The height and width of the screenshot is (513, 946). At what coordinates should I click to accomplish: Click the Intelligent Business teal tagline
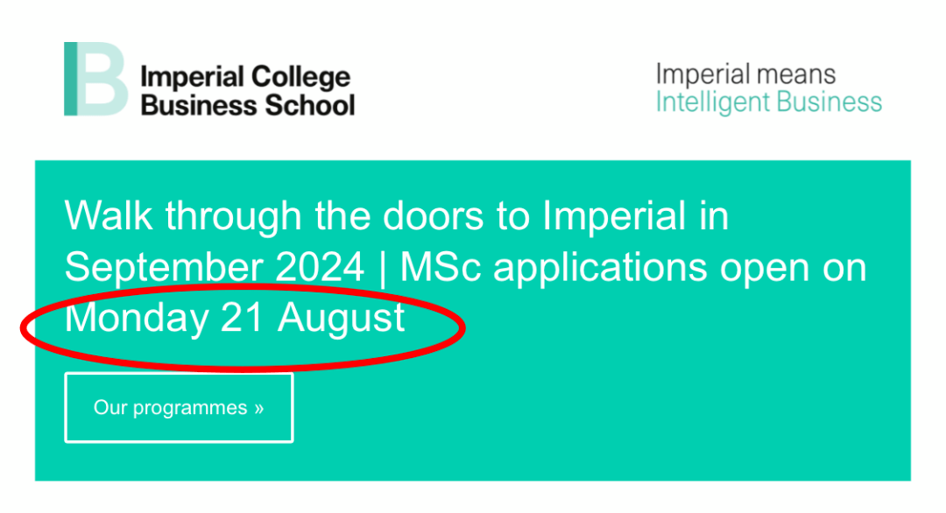(769, 102)
